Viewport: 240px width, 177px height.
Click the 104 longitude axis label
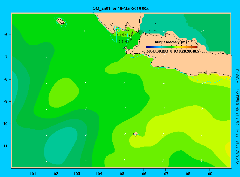click(99, 174)
